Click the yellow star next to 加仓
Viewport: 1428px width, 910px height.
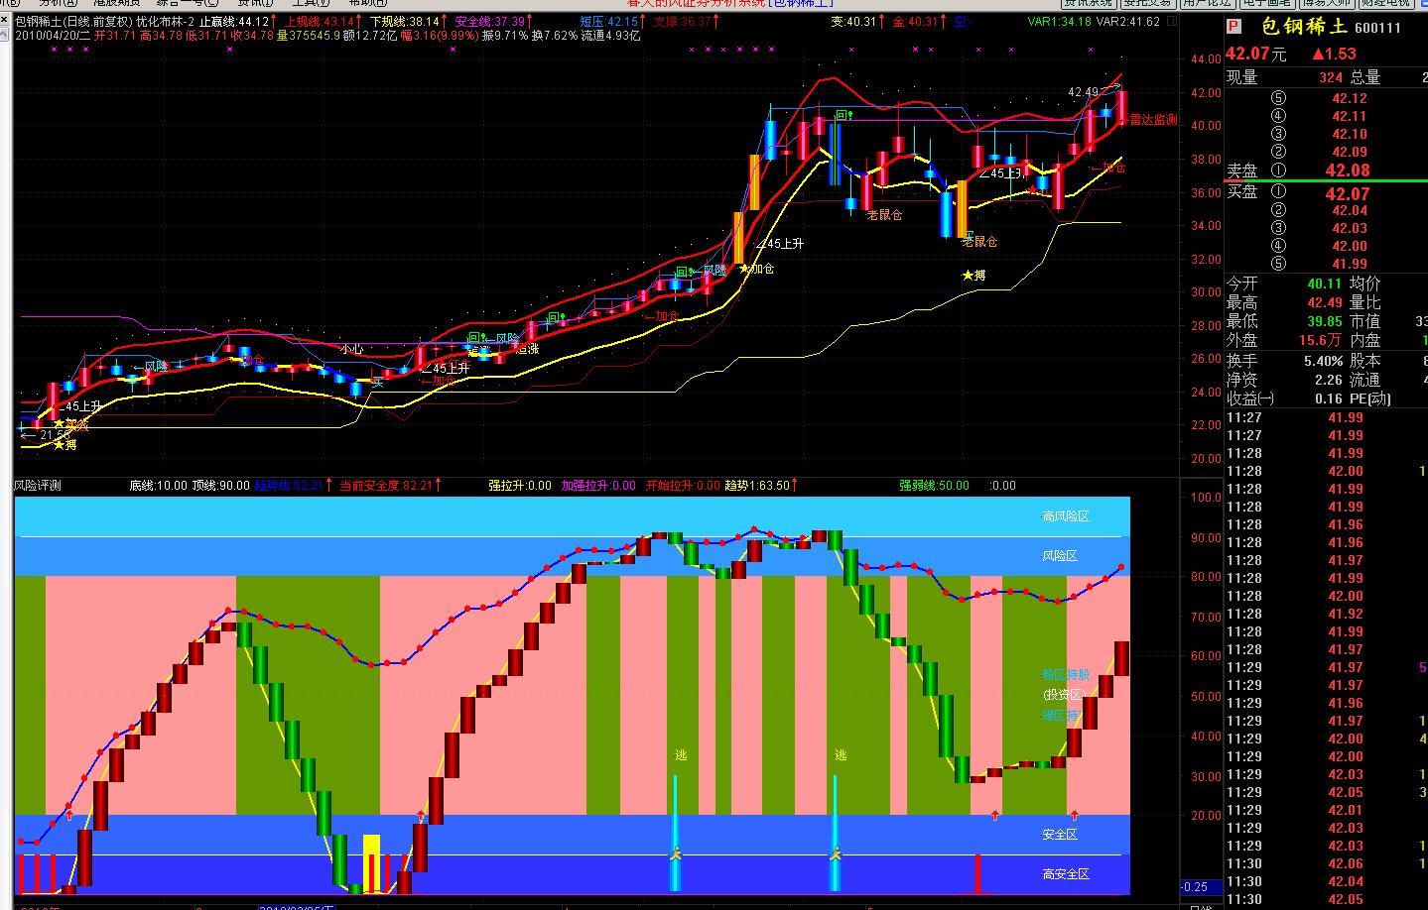pyautogui.click(x=743, y=269)
